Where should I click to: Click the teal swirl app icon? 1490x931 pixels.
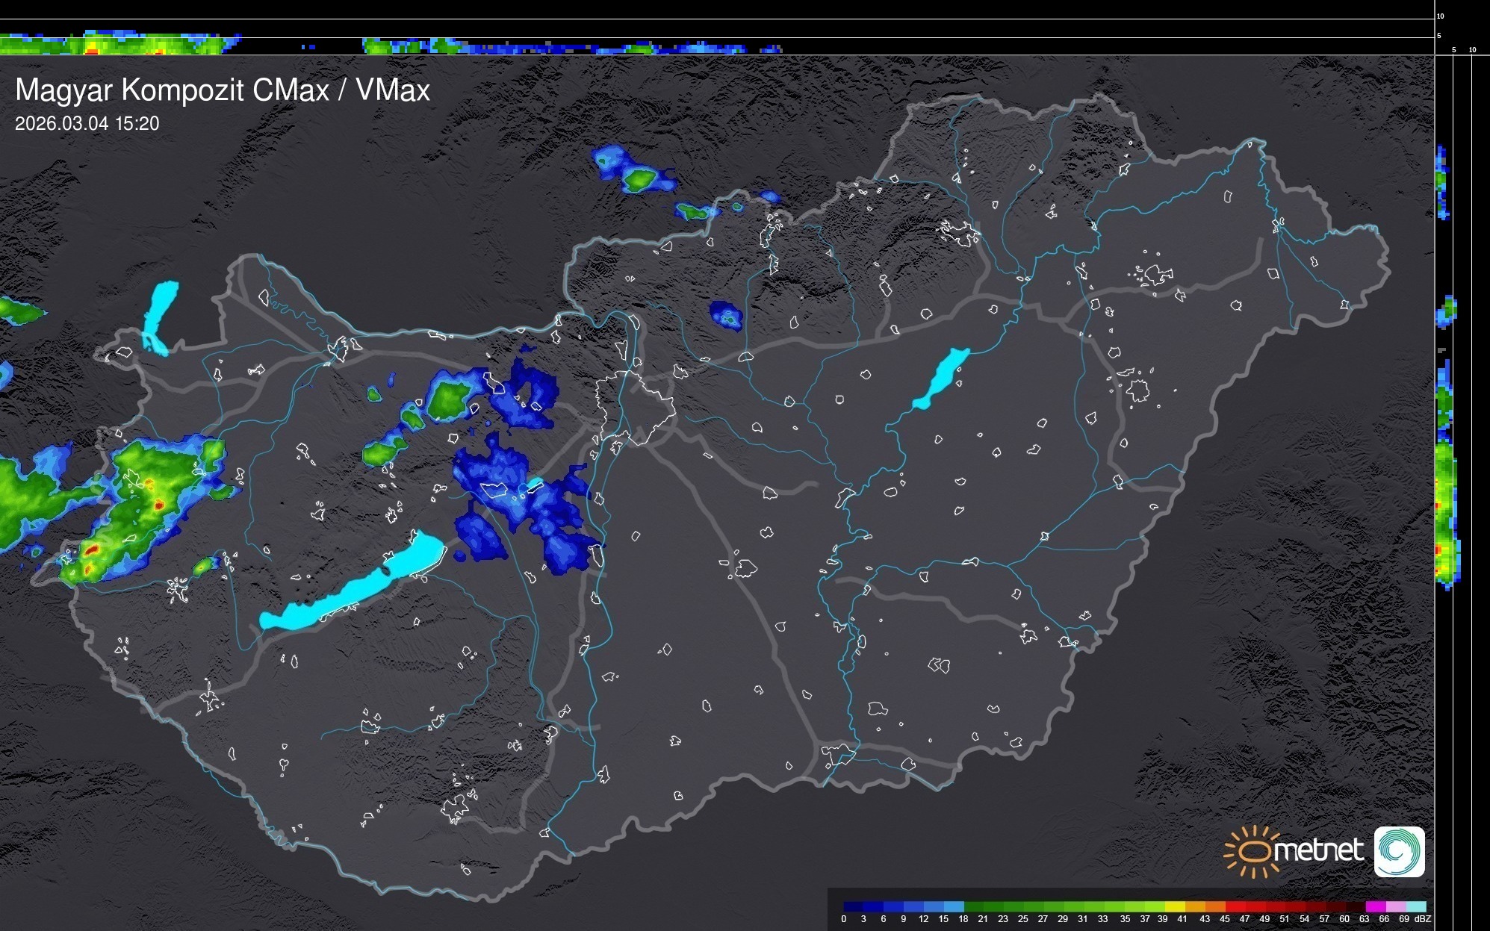(1399, 851)
